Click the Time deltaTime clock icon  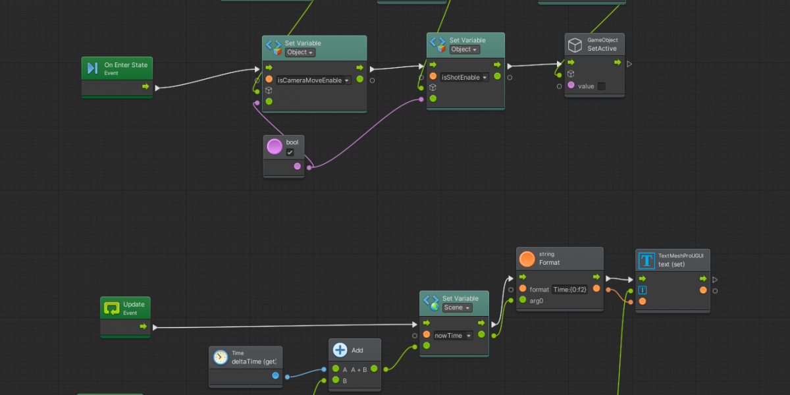pos(220,357)
